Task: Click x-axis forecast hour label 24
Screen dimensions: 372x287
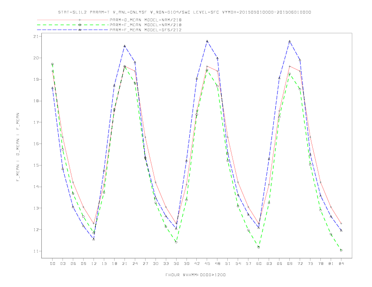Action: (135, 264)
